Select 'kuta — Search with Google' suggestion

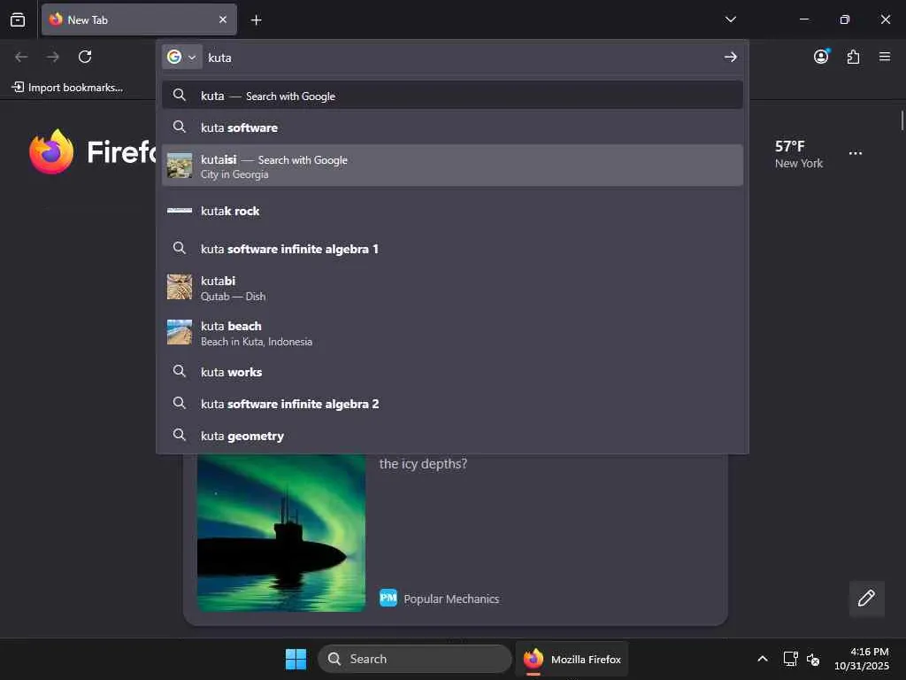452,96
